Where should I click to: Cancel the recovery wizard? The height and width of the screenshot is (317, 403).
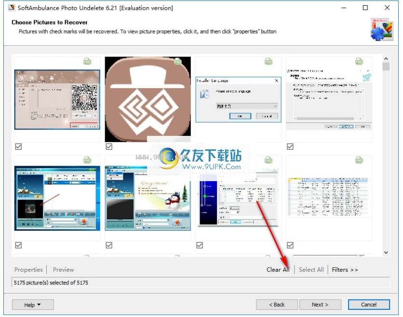369,304
